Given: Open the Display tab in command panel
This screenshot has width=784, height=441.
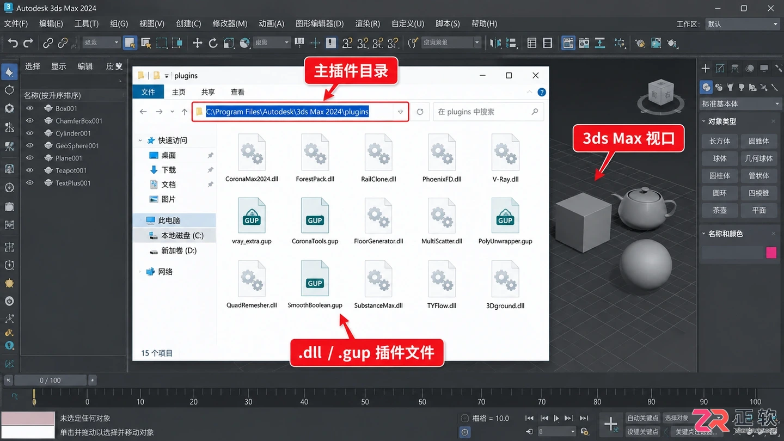Looking at the screenshot, I should [x=764, y=68].
